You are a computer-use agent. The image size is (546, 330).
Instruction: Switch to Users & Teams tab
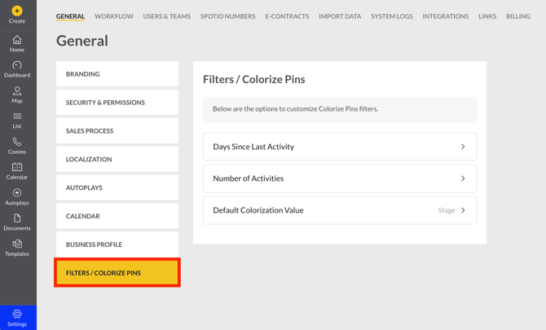(x=166, y=16)
